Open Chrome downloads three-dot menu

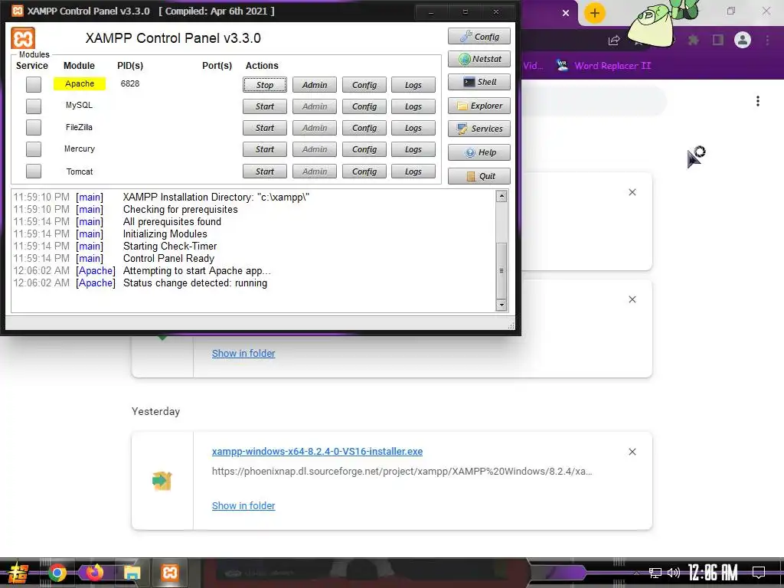click(757, 101)
